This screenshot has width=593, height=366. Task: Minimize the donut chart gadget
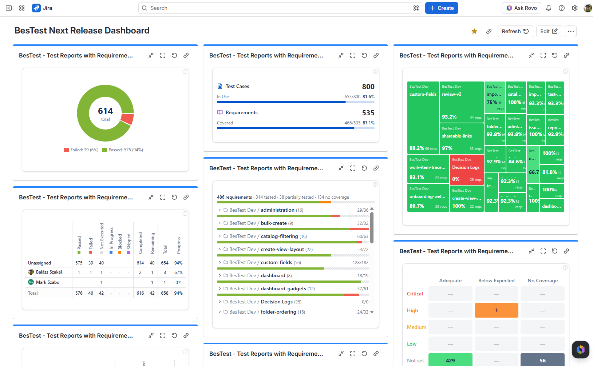(x=151, y=55)
